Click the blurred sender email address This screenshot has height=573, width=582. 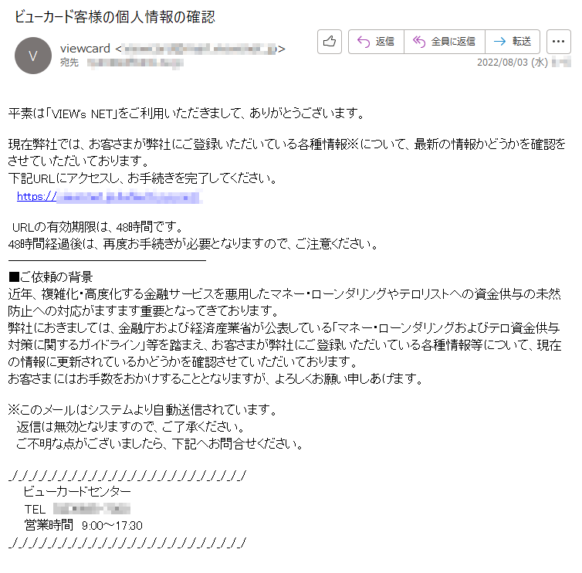[199, 49]
